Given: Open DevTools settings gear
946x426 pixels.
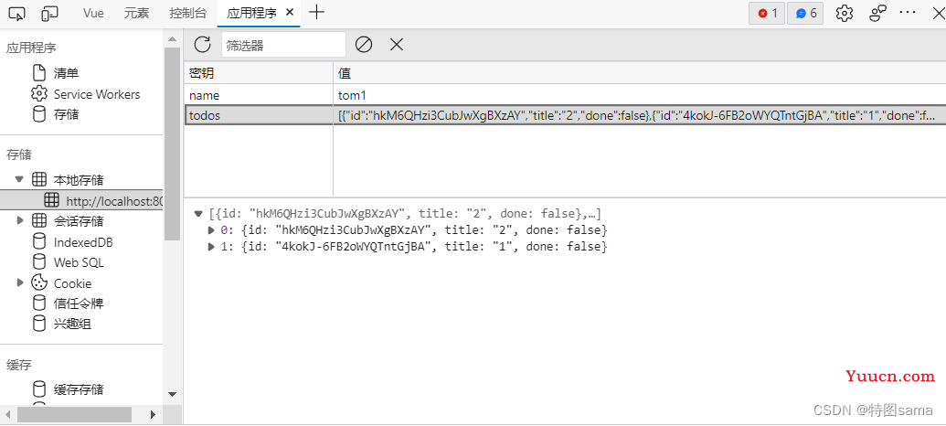Looking at the screenshot, I should pyautogui.click(x=844, y=14).
